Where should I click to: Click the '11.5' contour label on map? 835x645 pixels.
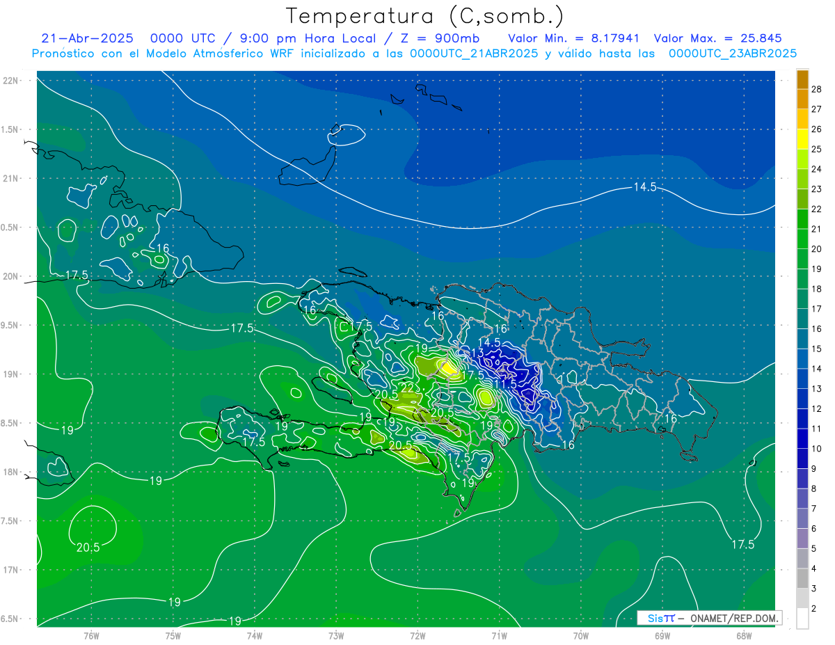point(504,384)
